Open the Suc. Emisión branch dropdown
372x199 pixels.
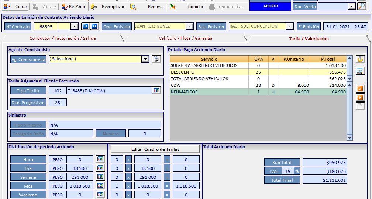pyautogui.click(x=290, y=26)
